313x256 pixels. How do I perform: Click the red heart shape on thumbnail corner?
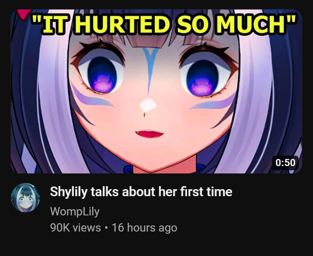tap(24, 14)
